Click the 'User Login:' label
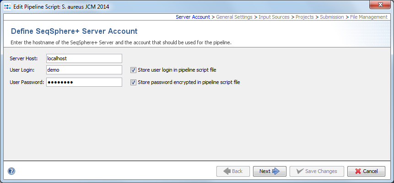394x183 pixels. point(22,70)
